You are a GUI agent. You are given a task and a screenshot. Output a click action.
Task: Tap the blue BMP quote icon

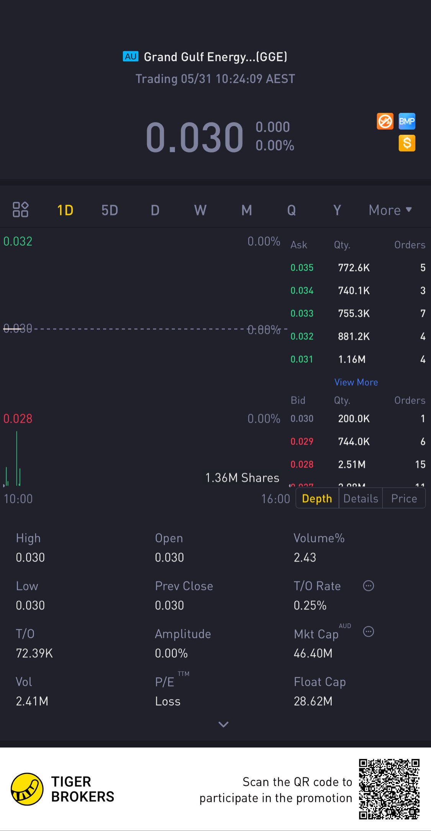(x=407, y=122)
